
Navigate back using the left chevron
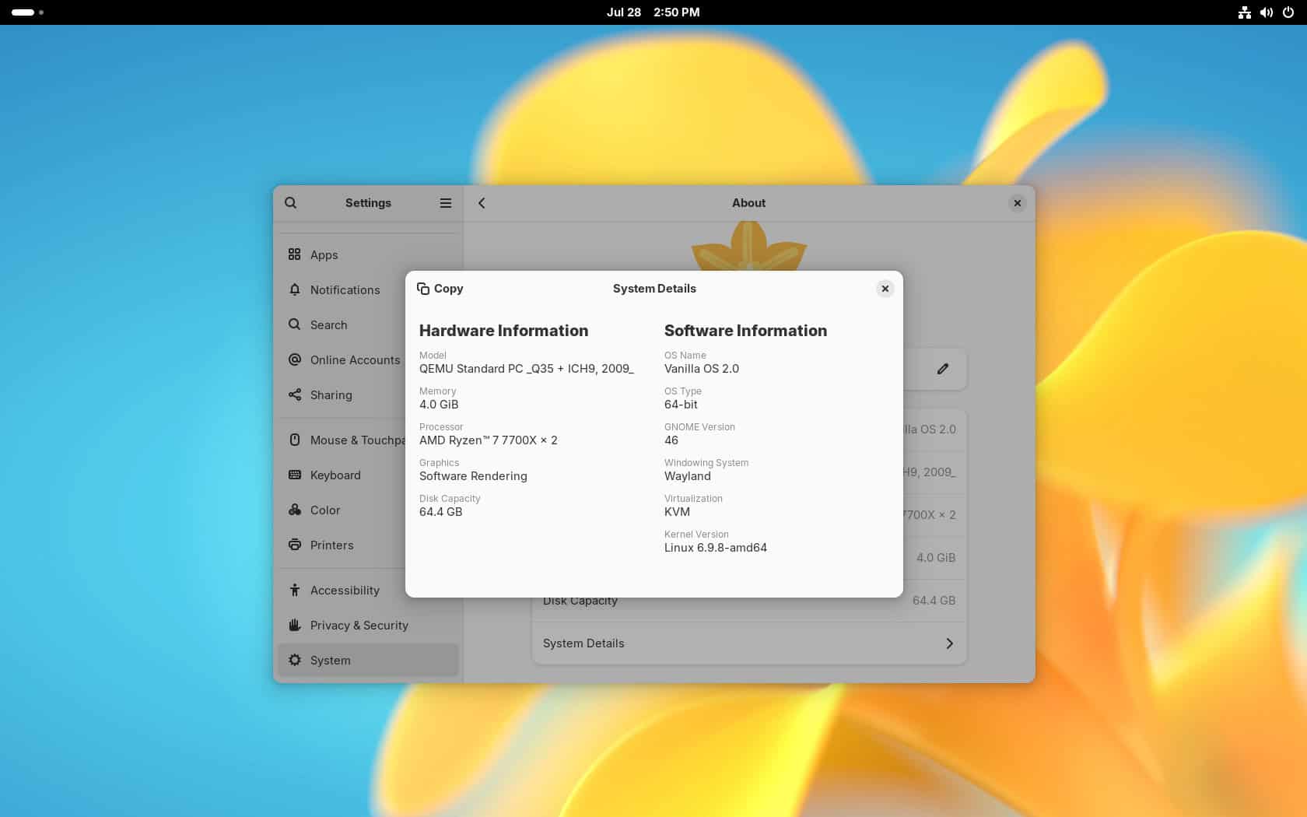tap(482, 202)
